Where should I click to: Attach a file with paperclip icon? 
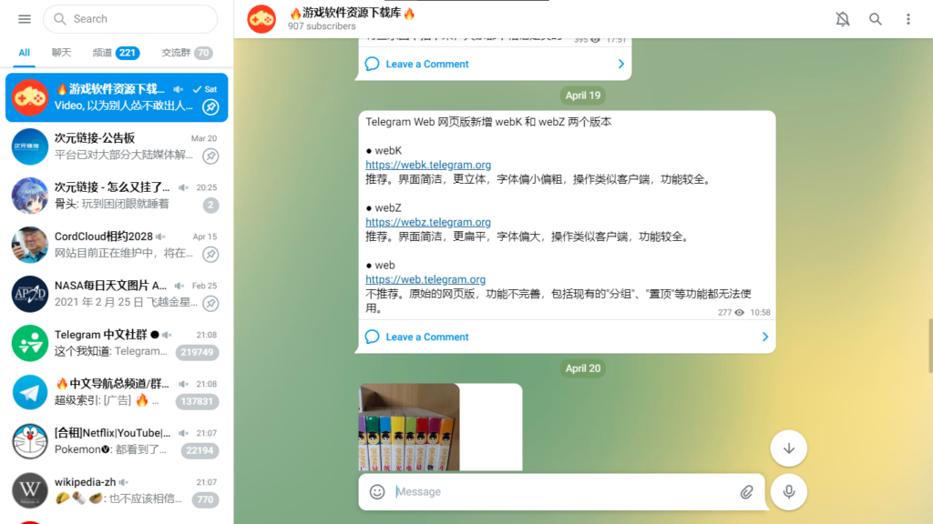pos(747,492)
